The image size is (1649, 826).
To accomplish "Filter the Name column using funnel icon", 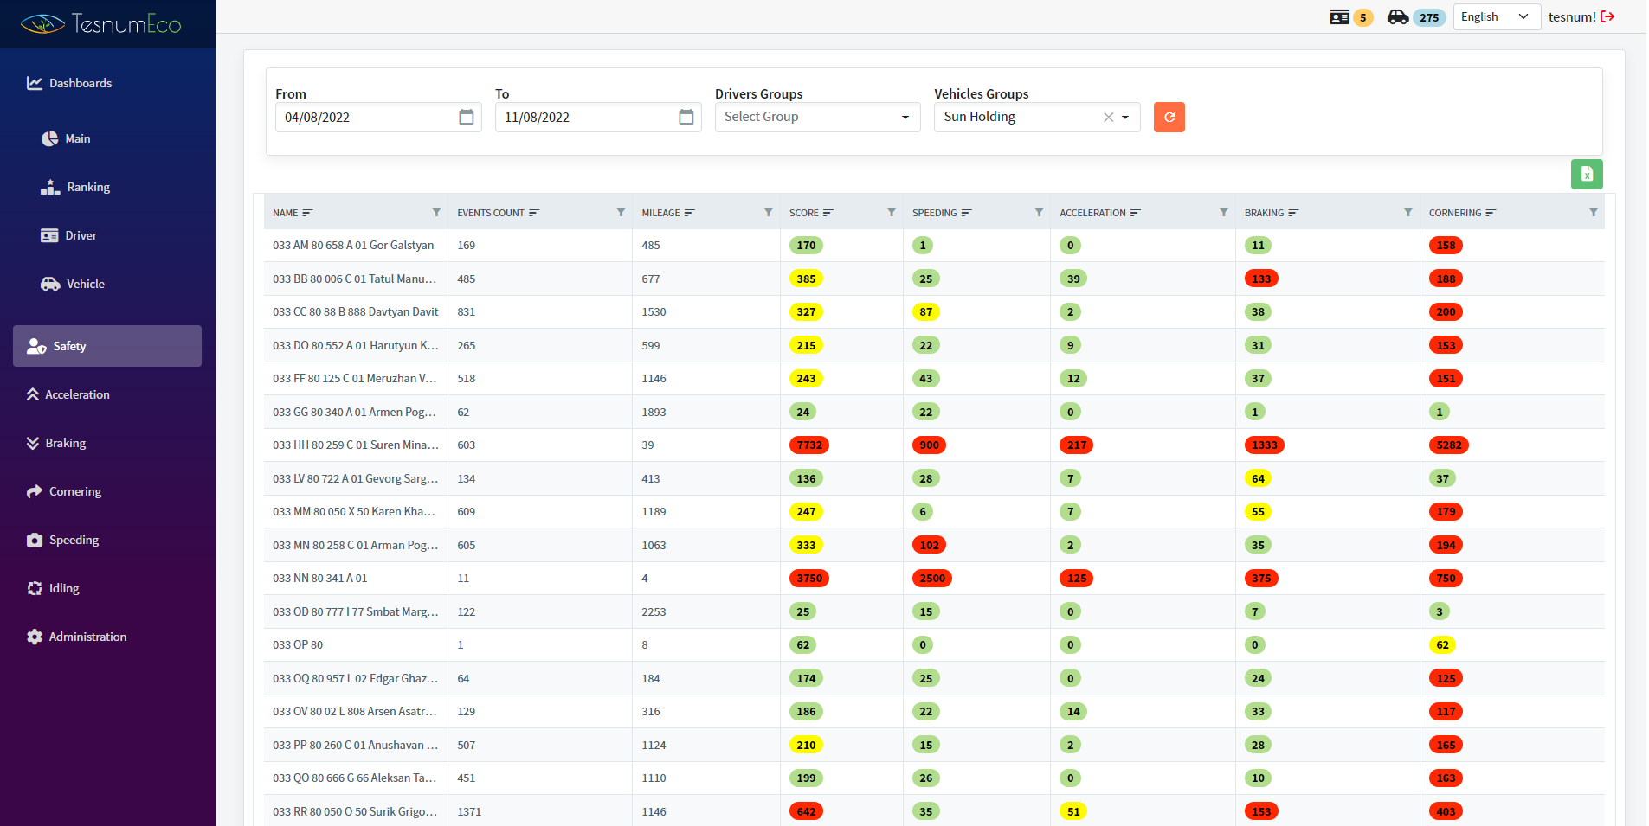I will point(436,212).
